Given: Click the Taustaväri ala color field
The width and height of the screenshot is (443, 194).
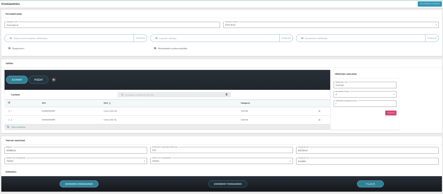Looking at the screenshot, I should coord(367,161).
